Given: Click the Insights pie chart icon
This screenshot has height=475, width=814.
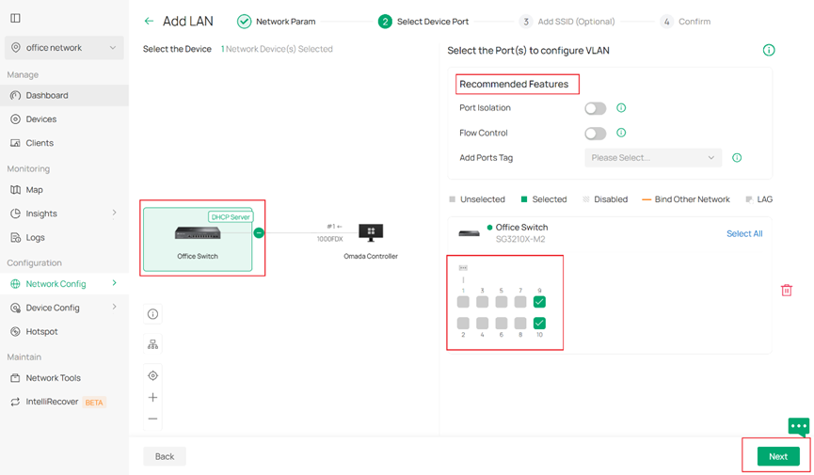Looking at the screenshot, I should click(16, 214).
